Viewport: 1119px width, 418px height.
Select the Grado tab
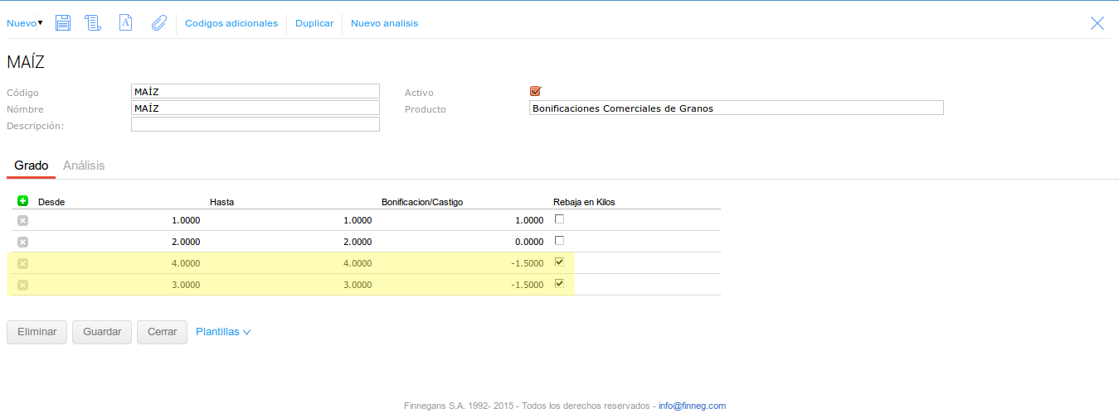[32, 166]
